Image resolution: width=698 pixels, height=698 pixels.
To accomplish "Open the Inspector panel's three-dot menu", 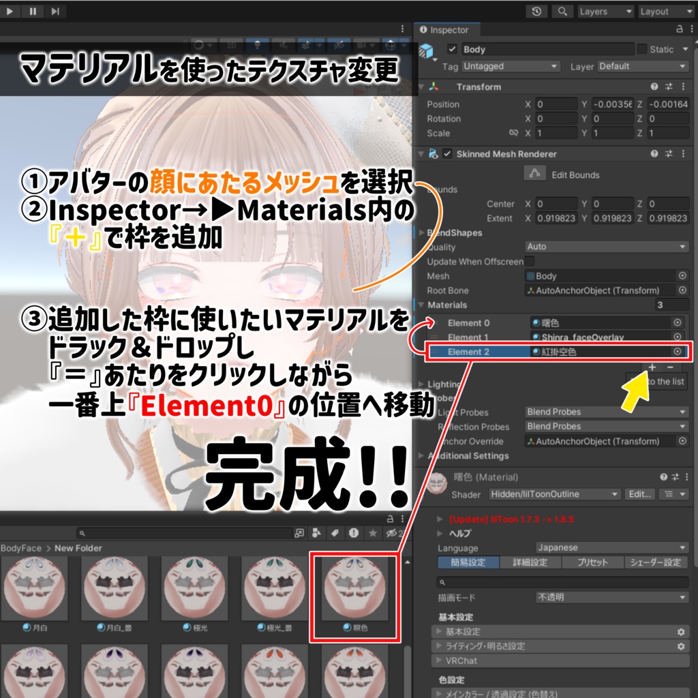I will point(691,30).
